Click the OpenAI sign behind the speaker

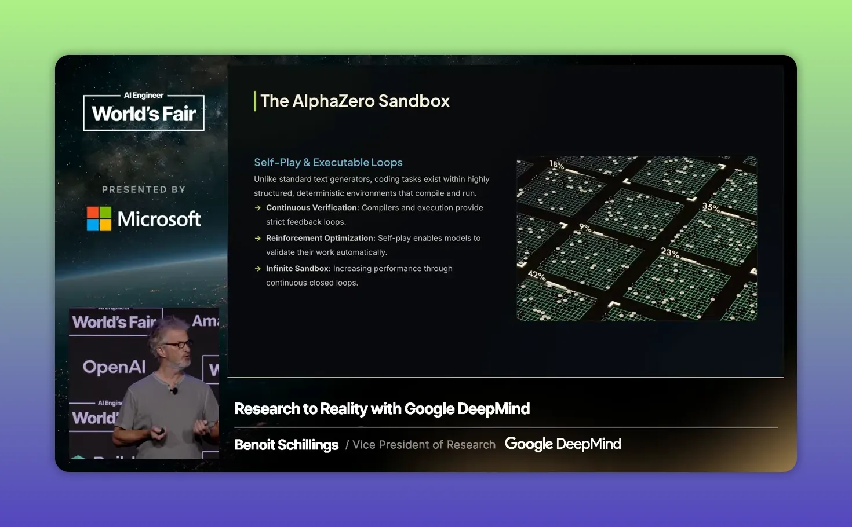click(x=114, y=367)
